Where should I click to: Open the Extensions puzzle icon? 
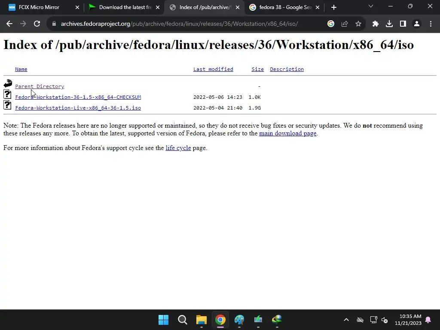tap(376, 24)
